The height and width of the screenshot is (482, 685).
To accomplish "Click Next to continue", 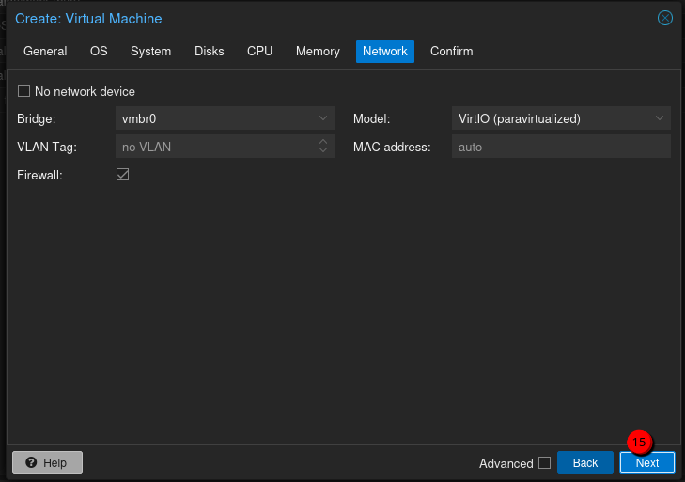I will 647,462.
